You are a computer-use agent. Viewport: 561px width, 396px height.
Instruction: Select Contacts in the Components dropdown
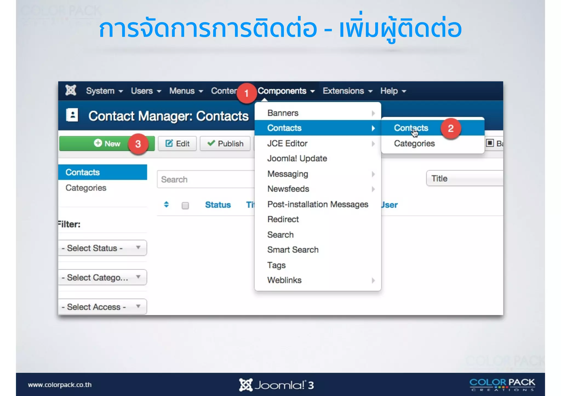318,128
